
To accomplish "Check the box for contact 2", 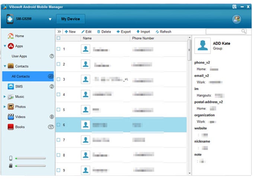I will click(x=58, y=64).
